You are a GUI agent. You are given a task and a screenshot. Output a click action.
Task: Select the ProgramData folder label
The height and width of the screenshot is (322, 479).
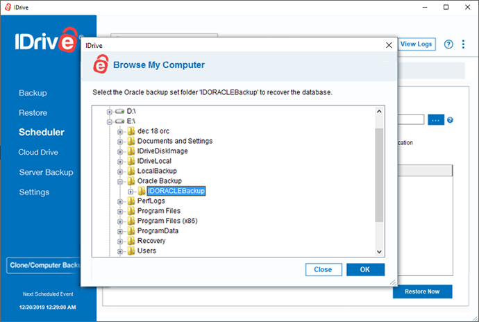tap(158, 231)
